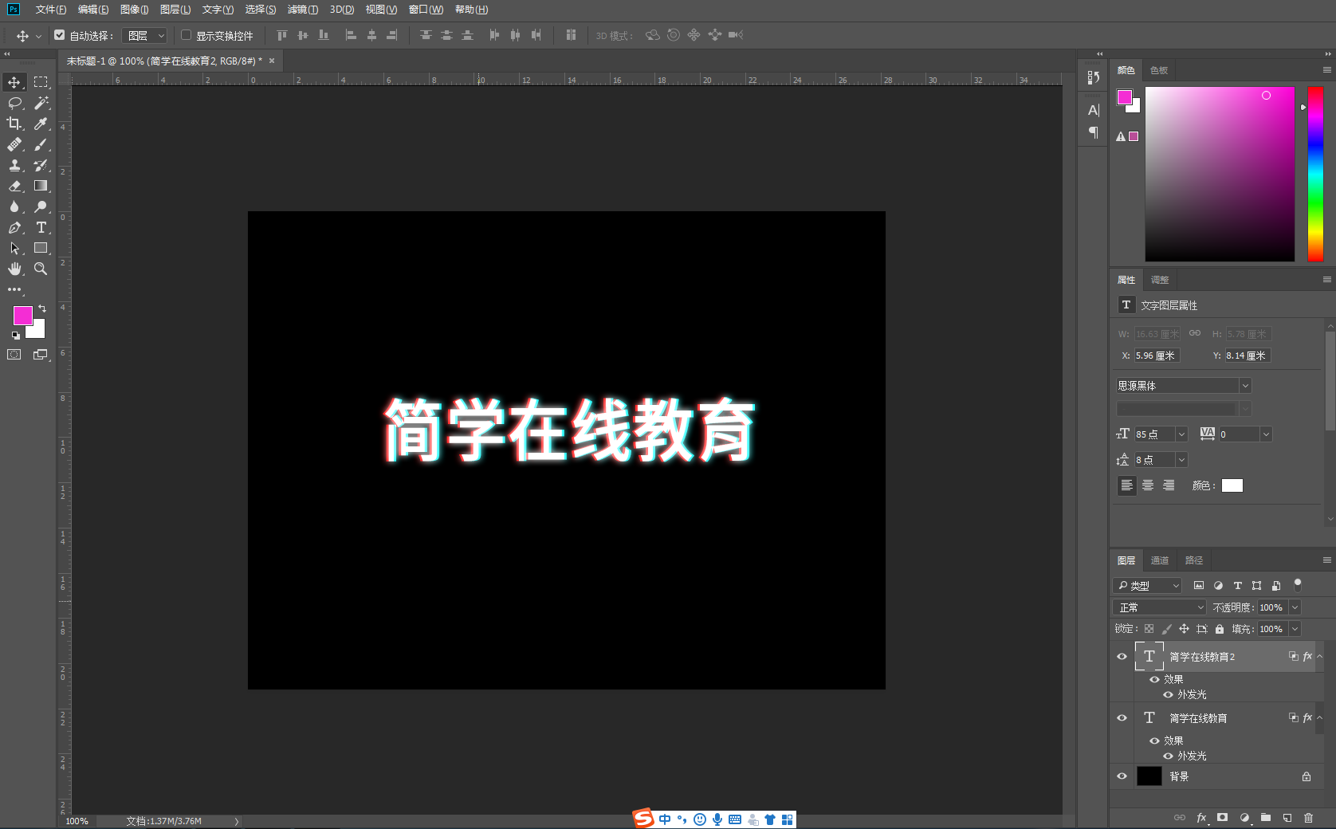Select the Dodge tool
The image size is (1336, 829).
[x=41, y=206]
